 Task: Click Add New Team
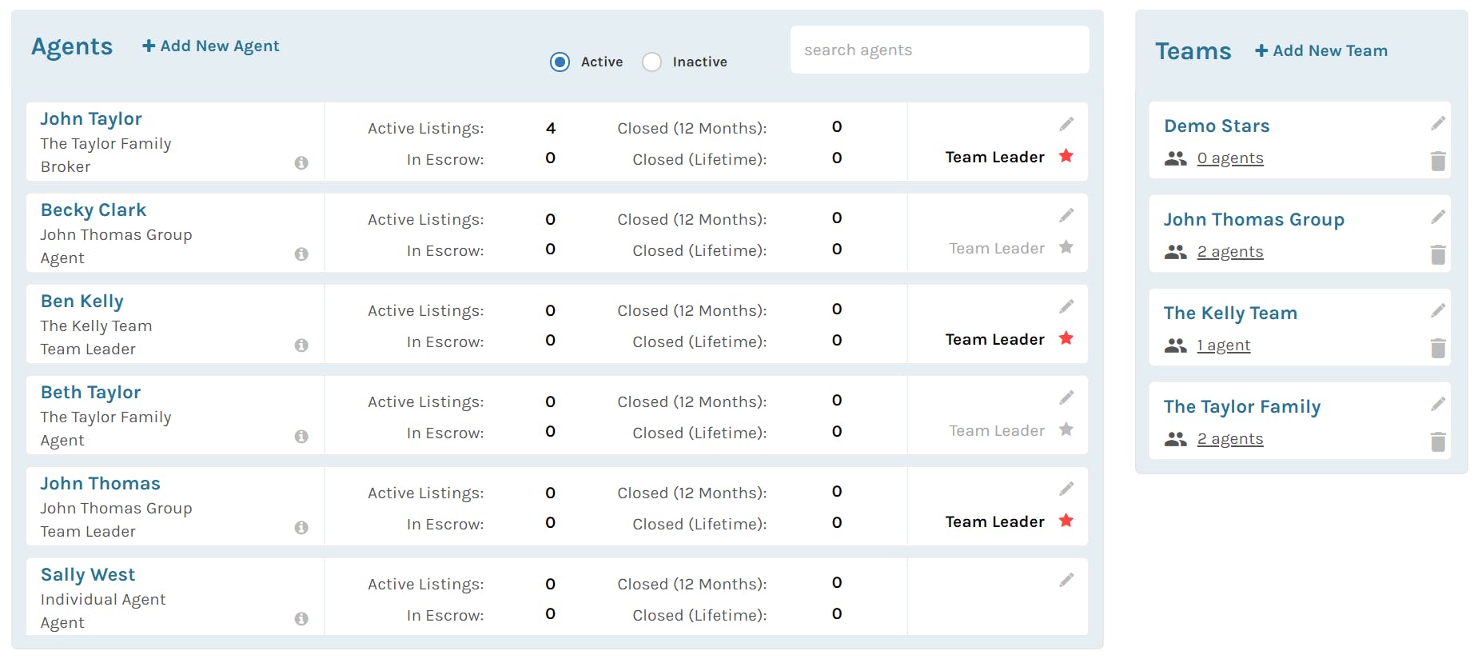(x=1321, y=51)
